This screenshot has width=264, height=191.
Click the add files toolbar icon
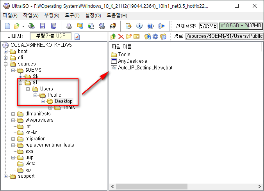[x=128, y=26]
